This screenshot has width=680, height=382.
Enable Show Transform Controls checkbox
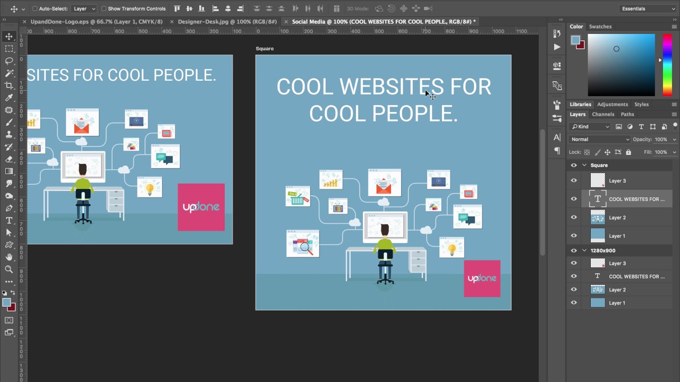(104, 8)
